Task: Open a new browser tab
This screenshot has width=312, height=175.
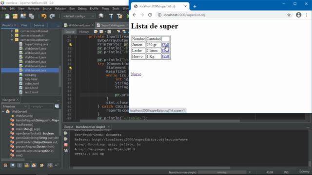Action: 195,6
